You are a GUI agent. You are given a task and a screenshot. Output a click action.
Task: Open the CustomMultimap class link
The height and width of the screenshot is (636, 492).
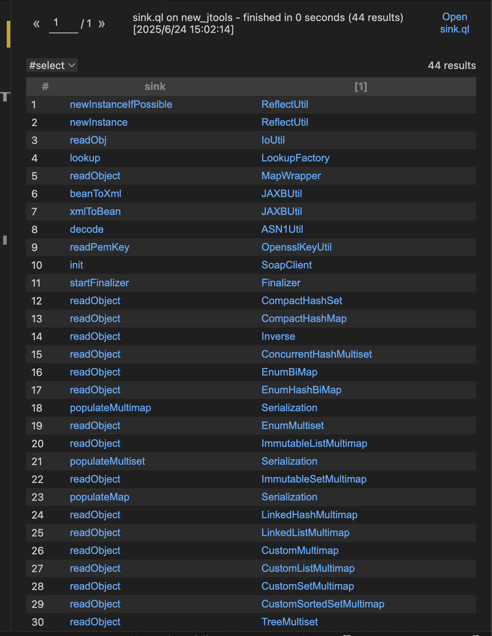tap(300, 550)
